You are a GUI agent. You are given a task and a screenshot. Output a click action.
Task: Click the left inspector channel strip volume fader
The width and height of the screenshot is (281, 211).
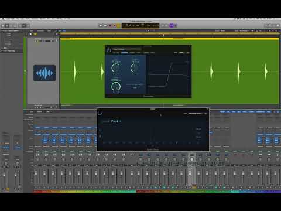click(4, 175)
